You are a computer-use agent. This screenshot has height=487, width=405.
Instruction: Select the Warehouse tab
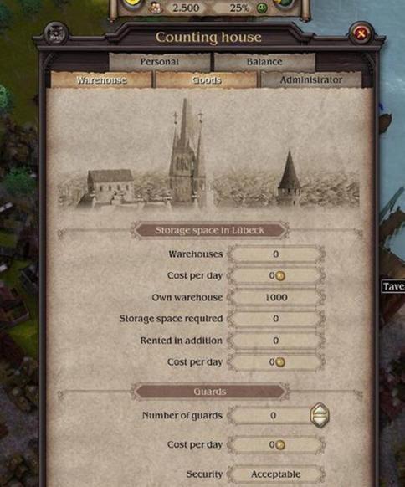click(101, 79)
